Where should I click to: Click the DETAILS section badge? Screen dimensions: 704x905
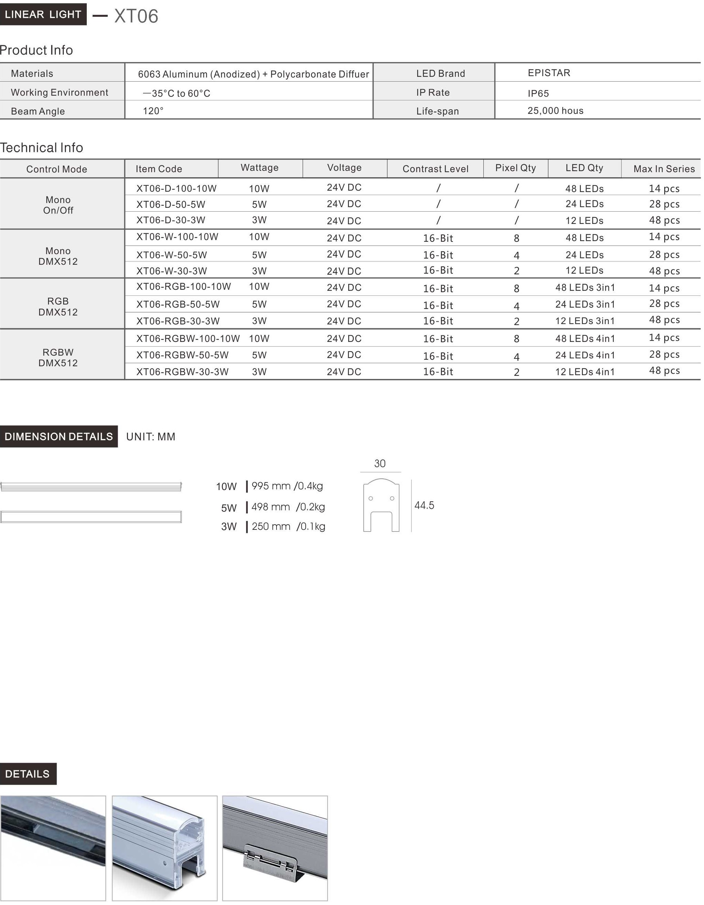point(28,774)
